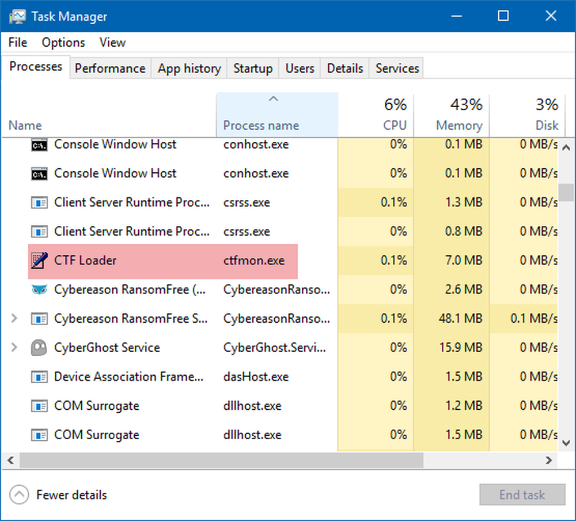This screenshot has height=521, width=576.
Task: Collapse view with Fewer details
Action: pyautogui.click(x=59, y=494)
